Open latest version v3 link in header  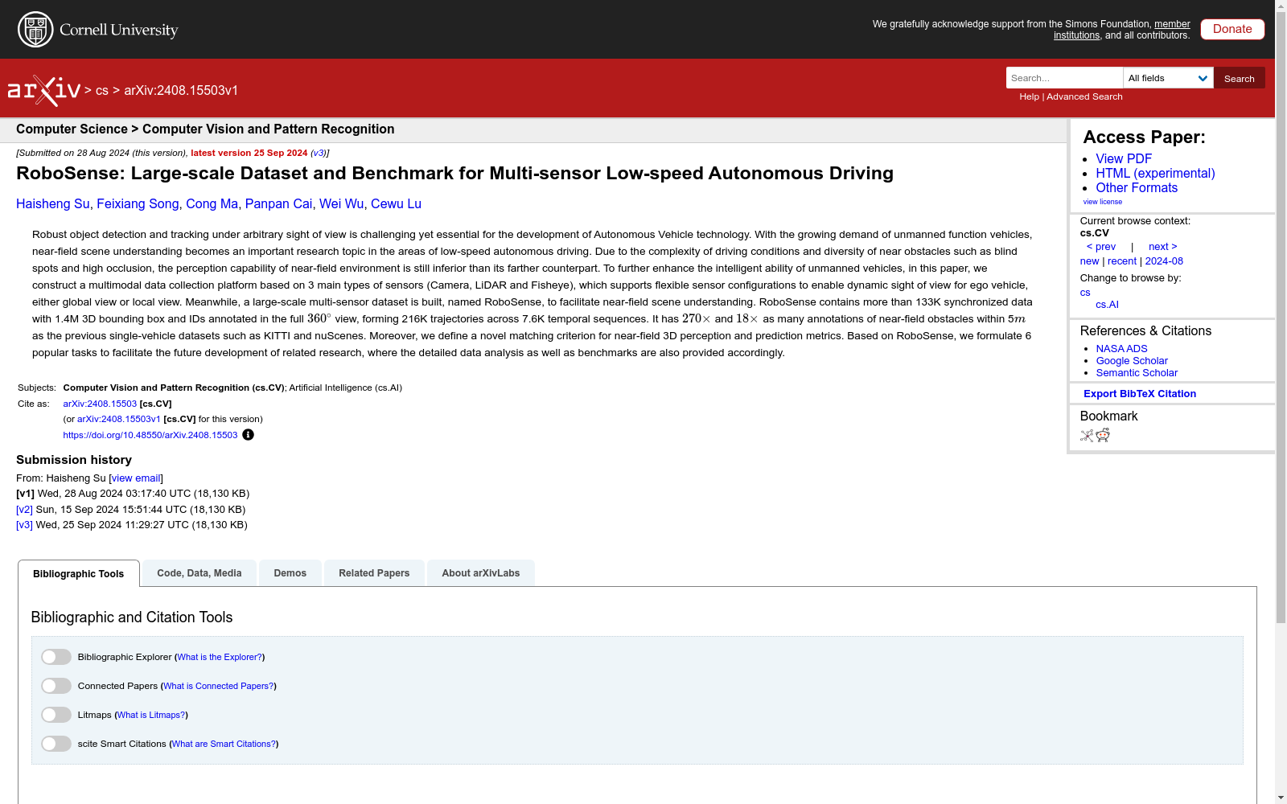[x=319, y=153]
